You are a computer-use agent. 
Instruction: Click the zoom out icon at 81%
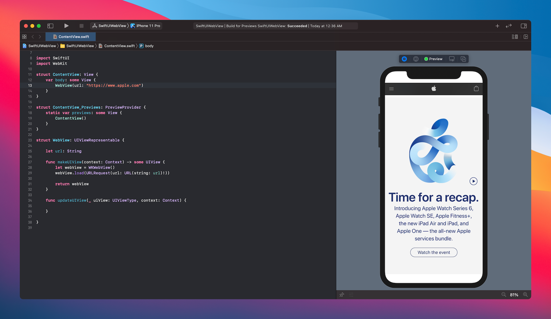point(503,295)
